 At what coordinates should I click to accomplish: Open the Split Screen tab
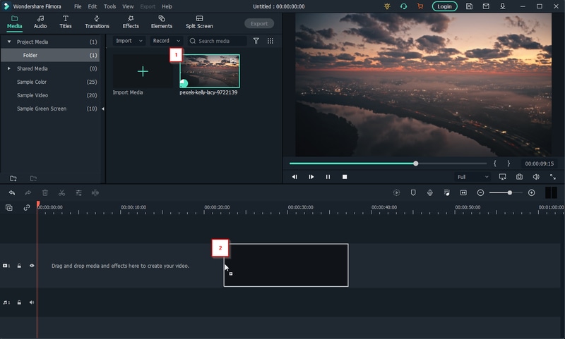[199, 22]
